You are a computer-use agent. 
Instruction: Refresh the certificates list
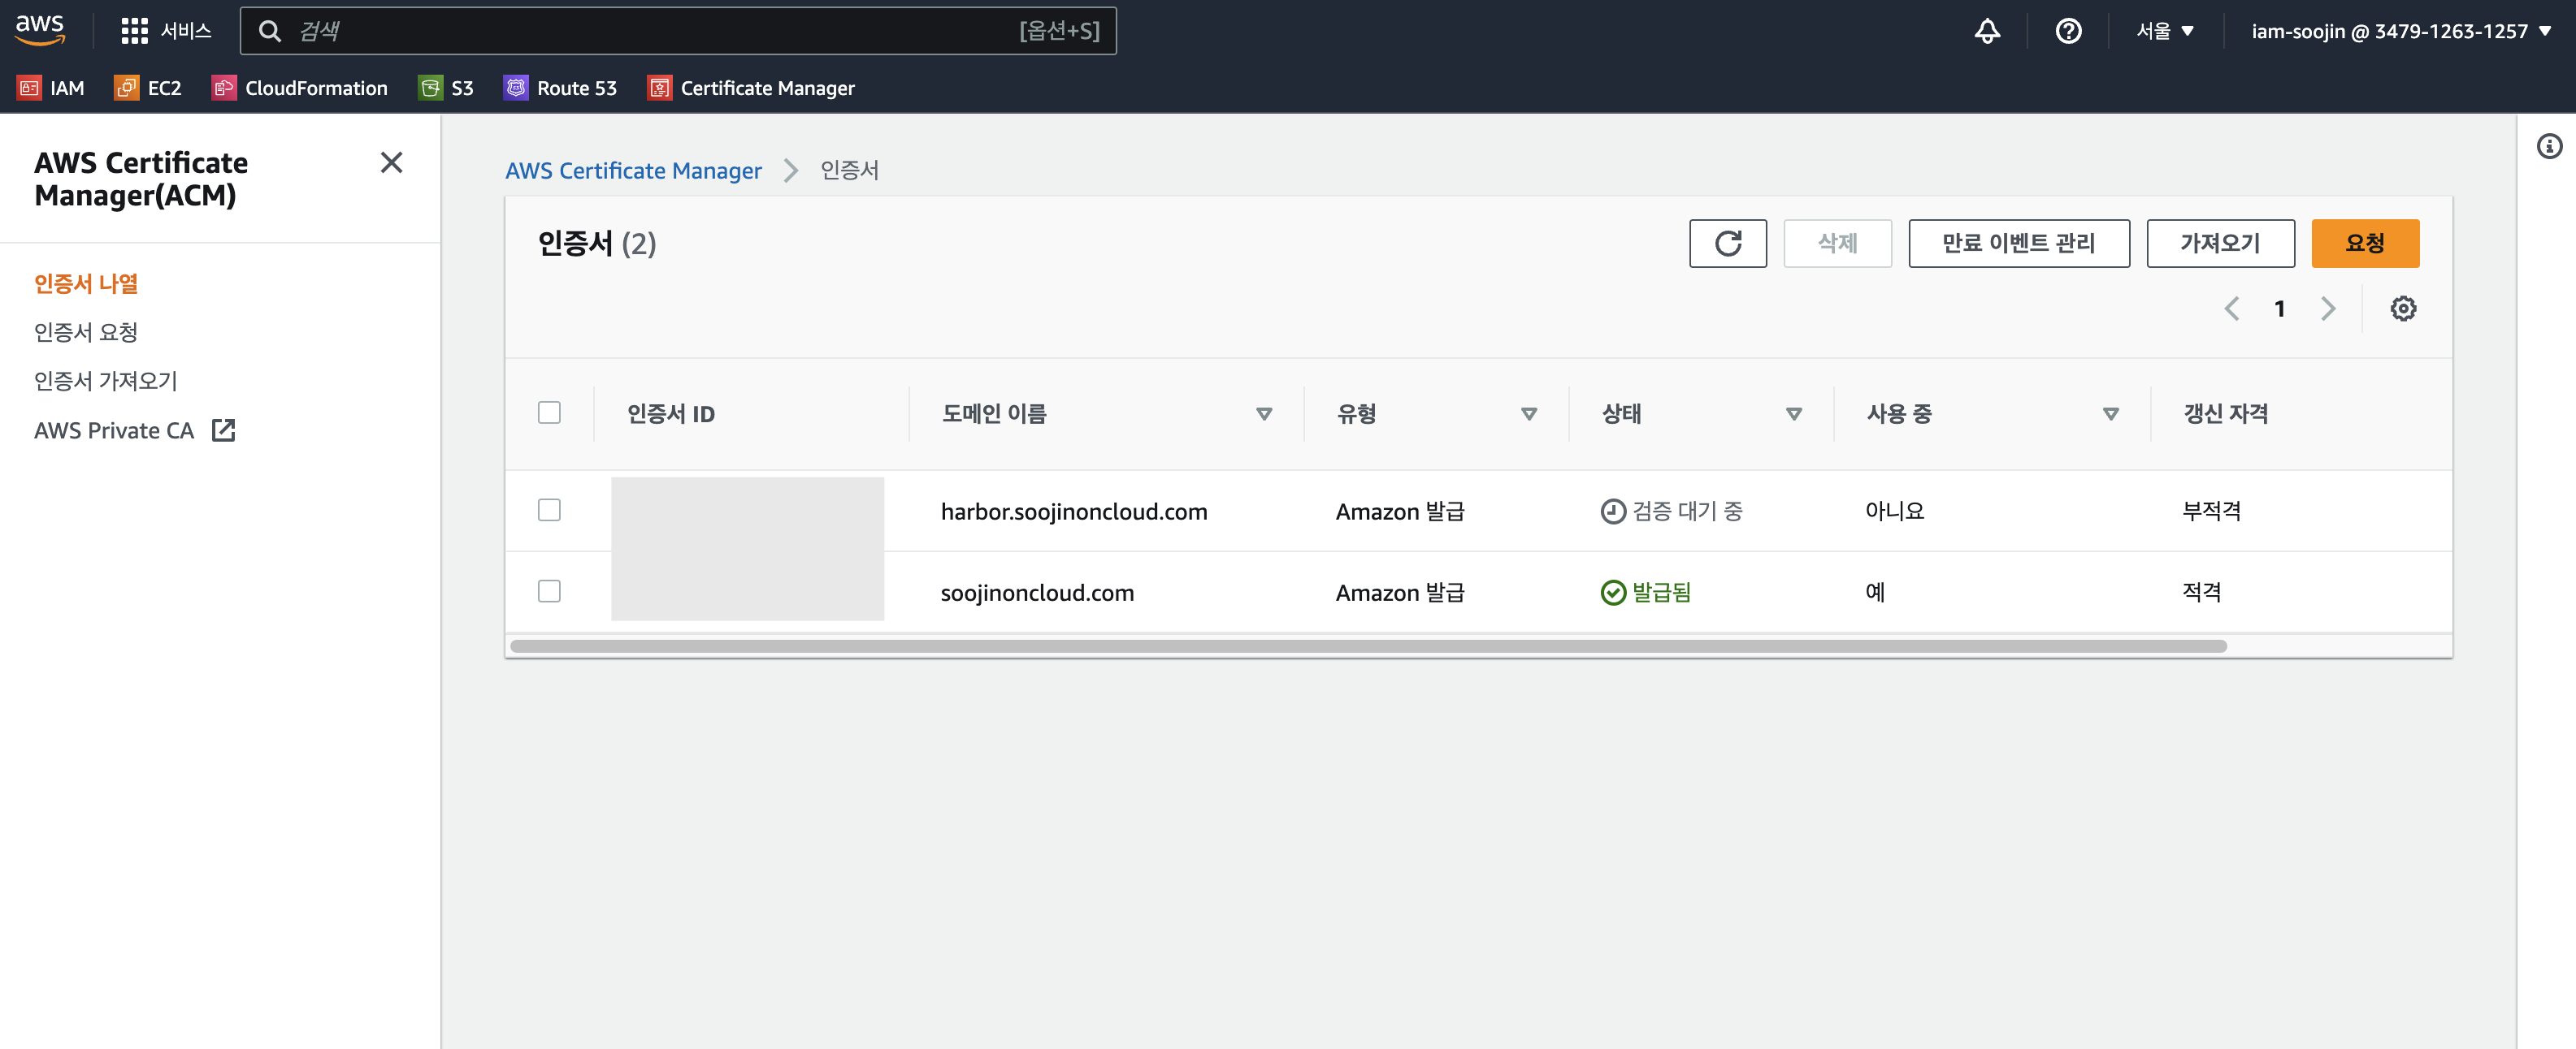pyautogui.click(x=1727, y=243)
